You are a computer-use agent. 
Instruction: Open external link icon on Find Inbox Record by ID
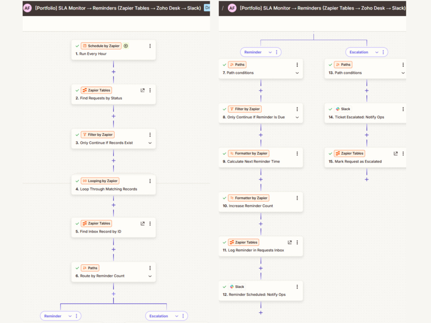coord(142,224)
